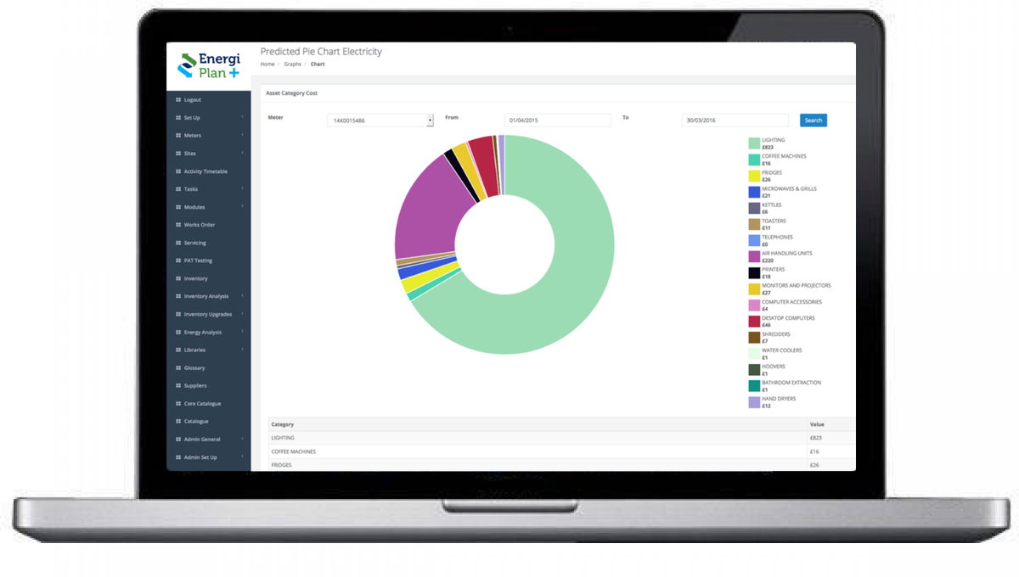The image size is (1019, 577).
Task: Click the DESKTOP COMPUTERS legend swatch
Action: point(754,322)
